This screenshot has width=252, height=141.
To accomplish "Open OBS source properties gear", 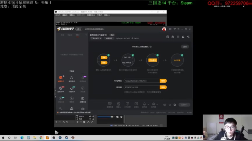I will click(84, 122).
